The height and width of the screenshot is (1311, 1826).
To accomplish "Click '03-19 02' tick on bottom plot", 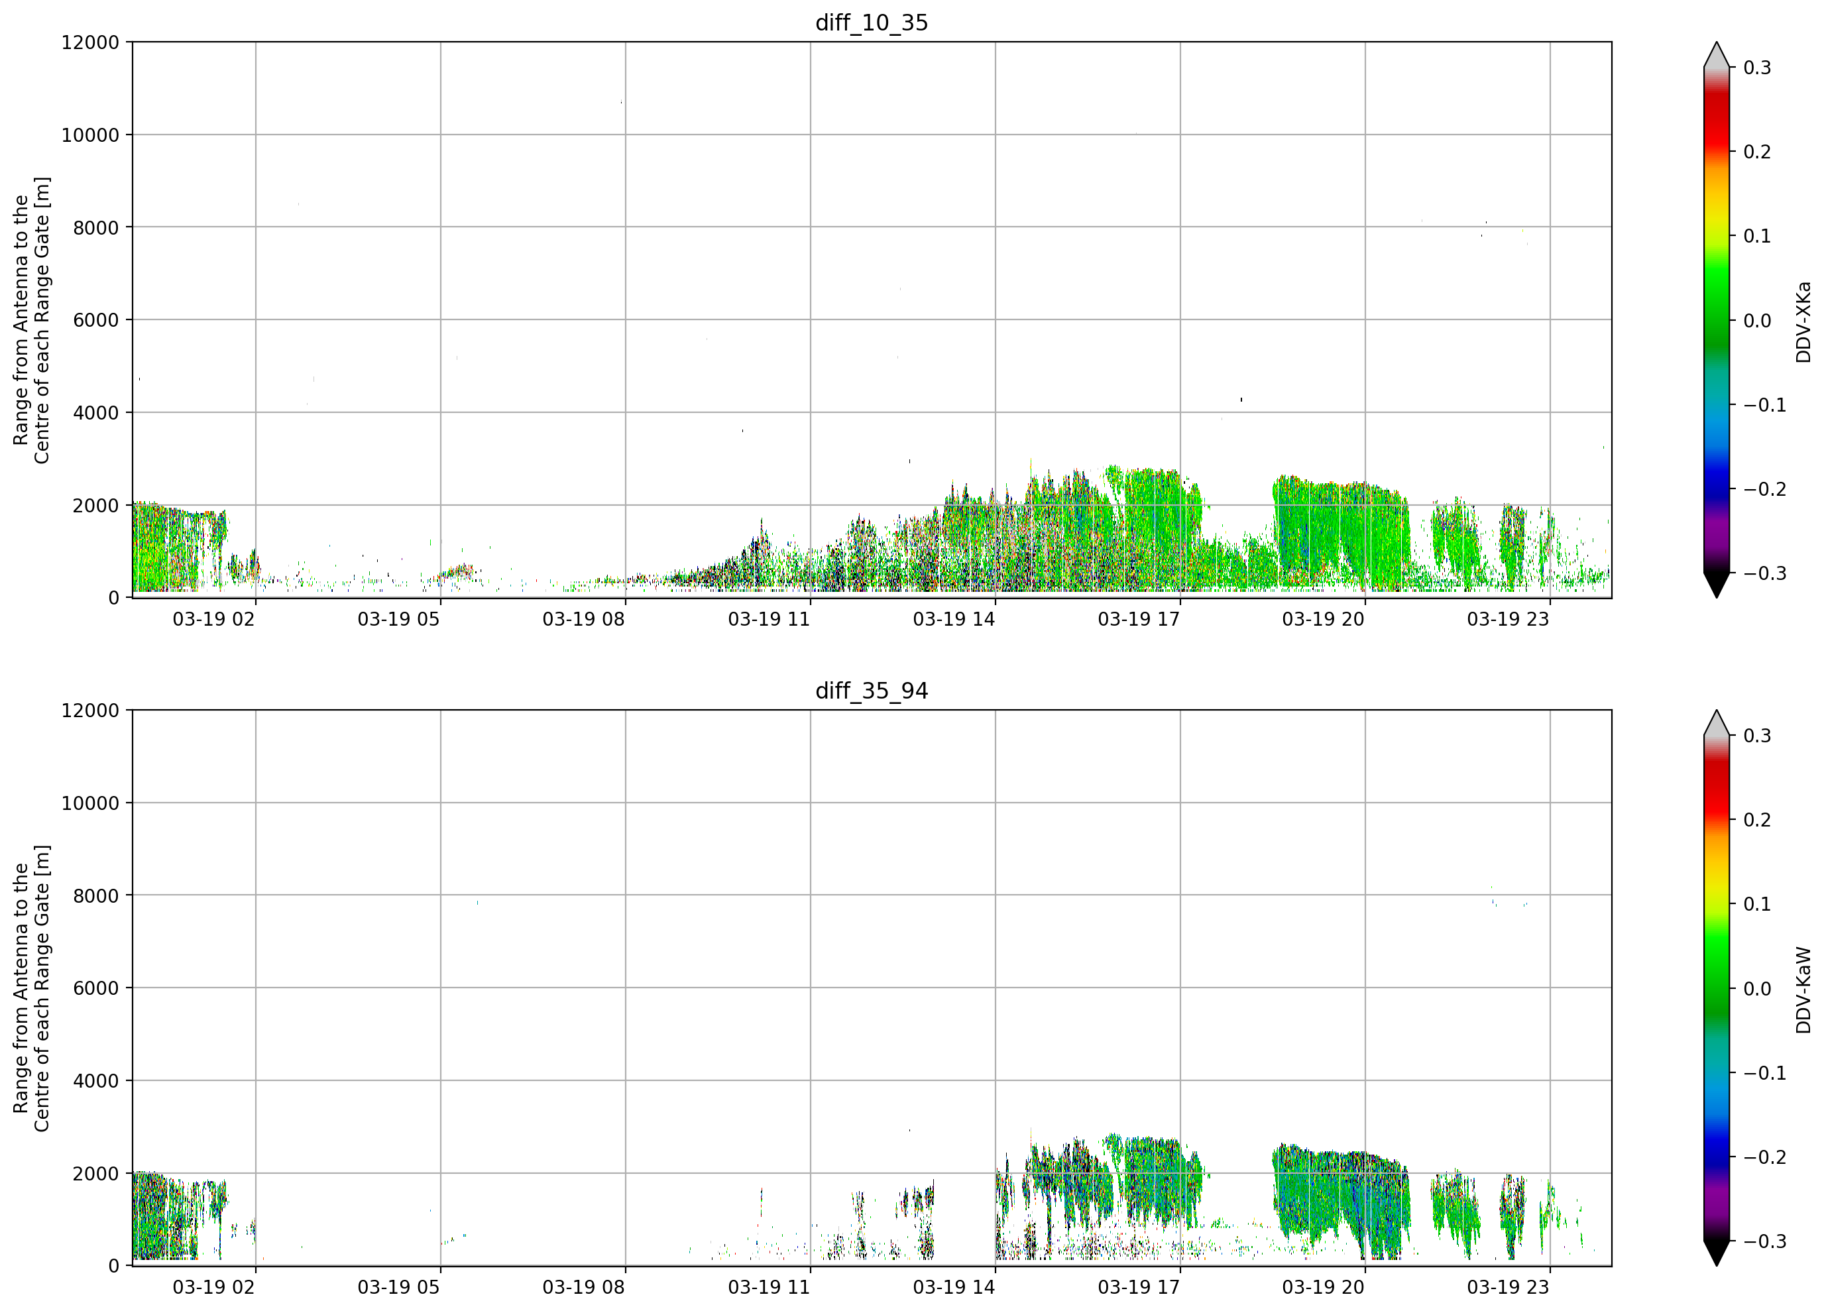I will pyautogui.click(x=213, y=1288).
